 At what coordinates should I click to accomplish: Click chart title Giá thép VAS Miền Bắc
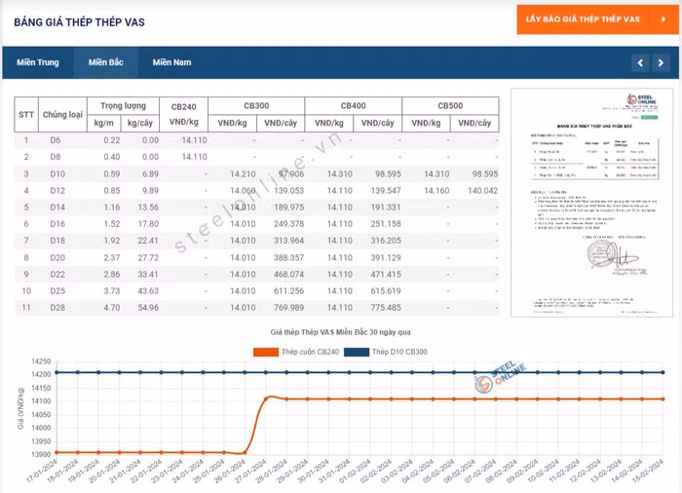tap(340, 332)
